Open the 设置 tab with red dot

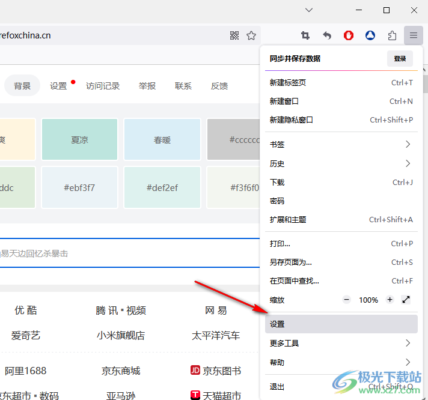pos(58,86)
